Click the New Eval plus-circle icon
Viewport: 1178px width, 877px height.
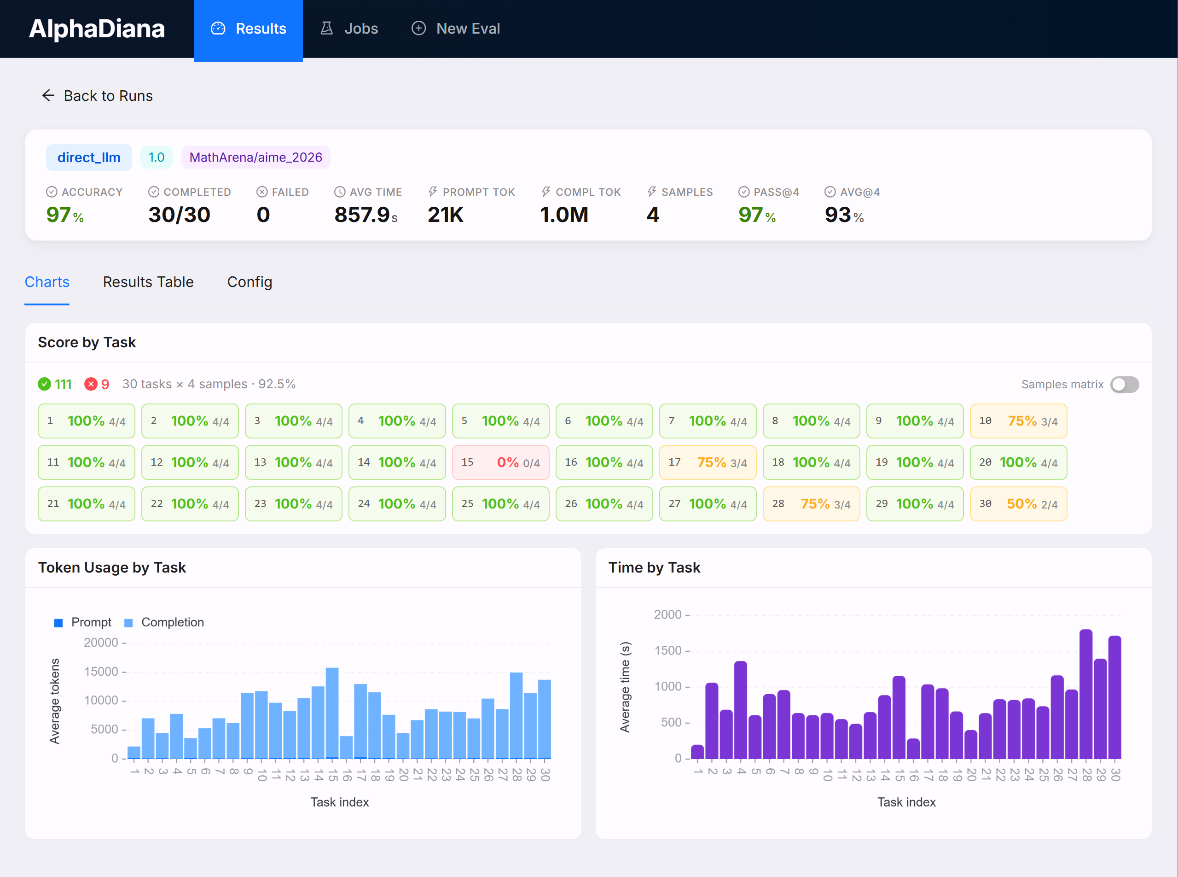pos(418,29)
